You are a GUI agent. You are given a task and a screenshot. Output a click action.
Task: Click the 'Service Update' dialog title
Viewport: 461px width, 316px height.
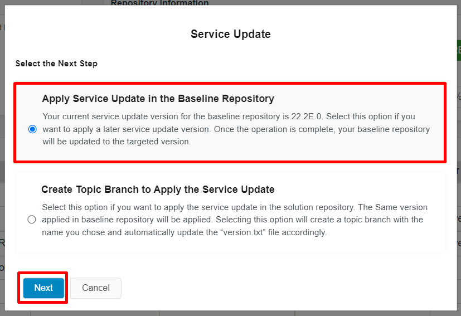[230, 34]
